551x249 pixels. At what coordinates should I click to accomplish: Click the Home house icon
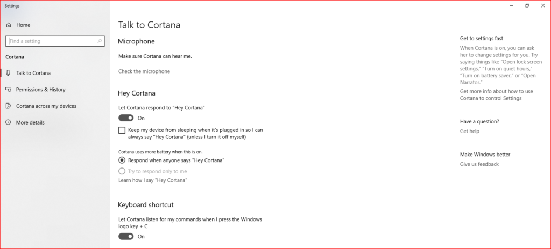[x=9, y=25]
